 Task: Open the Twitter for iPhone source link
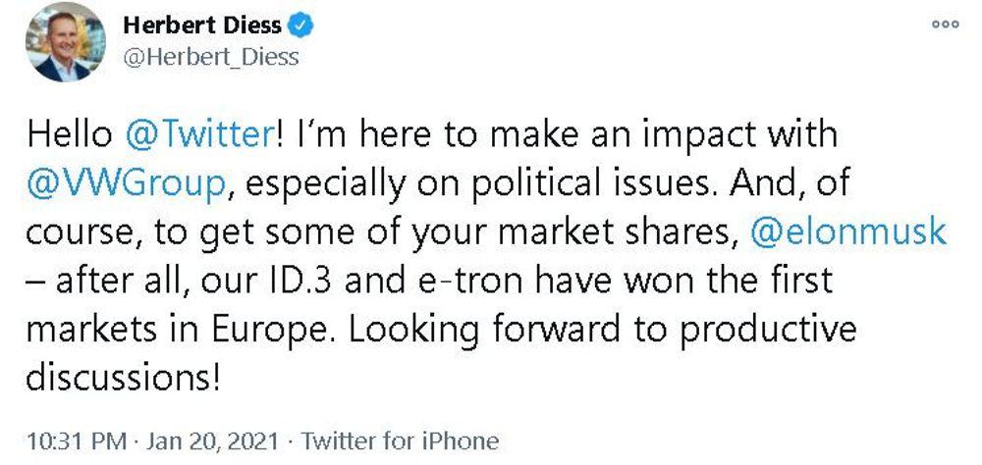tap(399, 440)
